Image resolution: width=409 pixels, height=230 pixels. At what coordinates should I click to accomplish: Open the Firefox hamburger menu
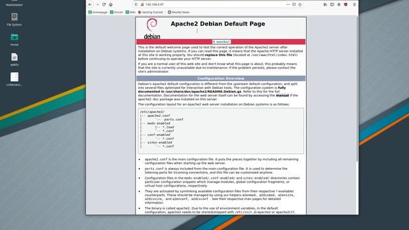pos(354,4)
